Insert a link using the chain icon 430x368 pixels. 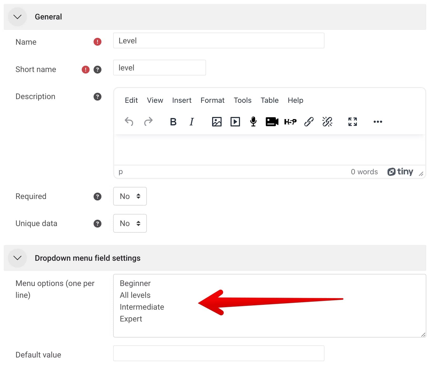309,122
